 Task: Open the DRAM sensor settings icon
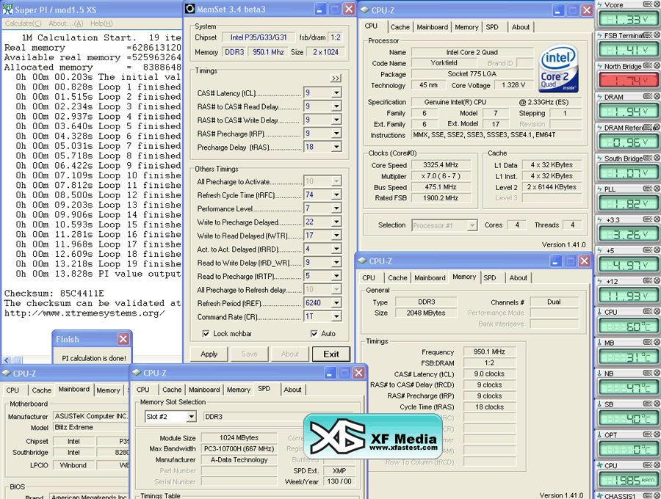648,96
